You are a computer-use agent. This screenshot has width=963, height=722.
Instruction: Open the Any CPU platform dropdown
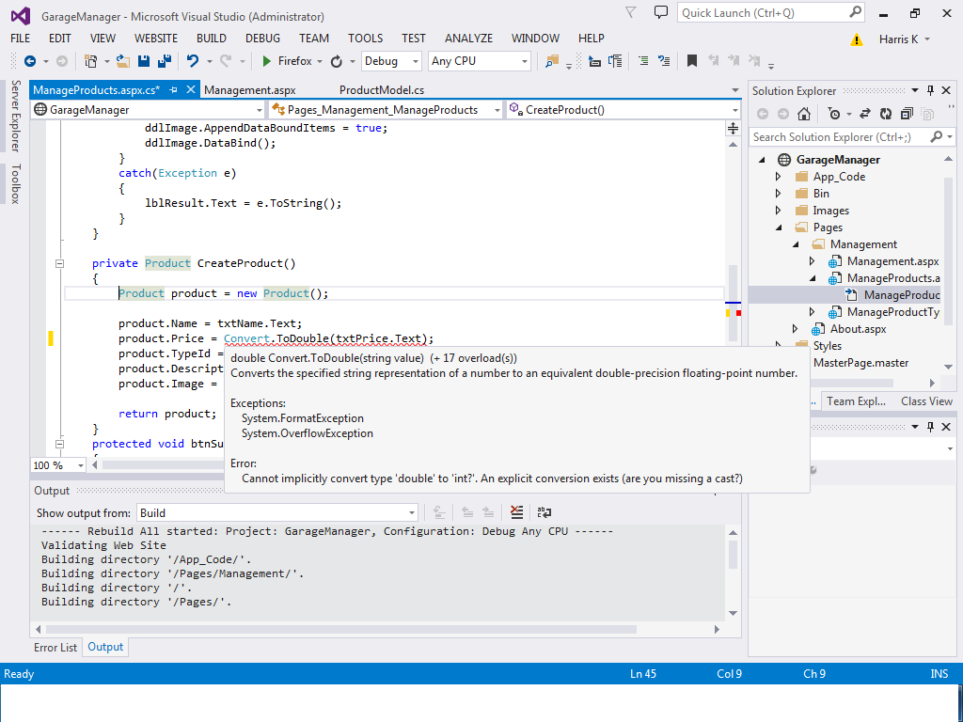479,61
